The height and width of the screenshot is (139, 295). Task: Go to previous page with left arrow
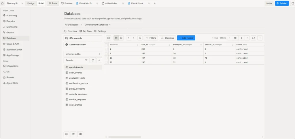pos(129,38)
